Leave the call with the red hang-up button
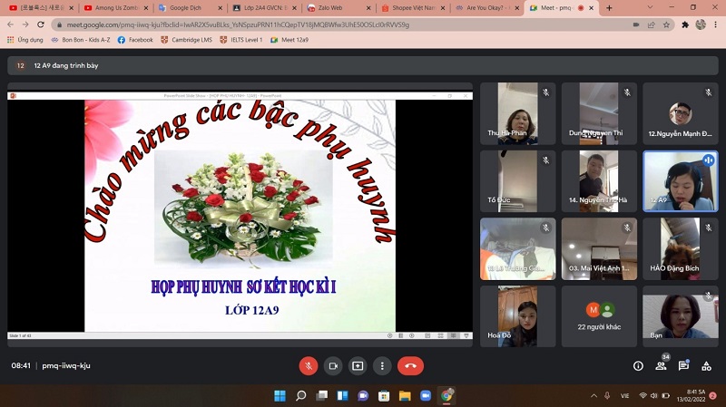The image size is (726, 407). point(410,365)
